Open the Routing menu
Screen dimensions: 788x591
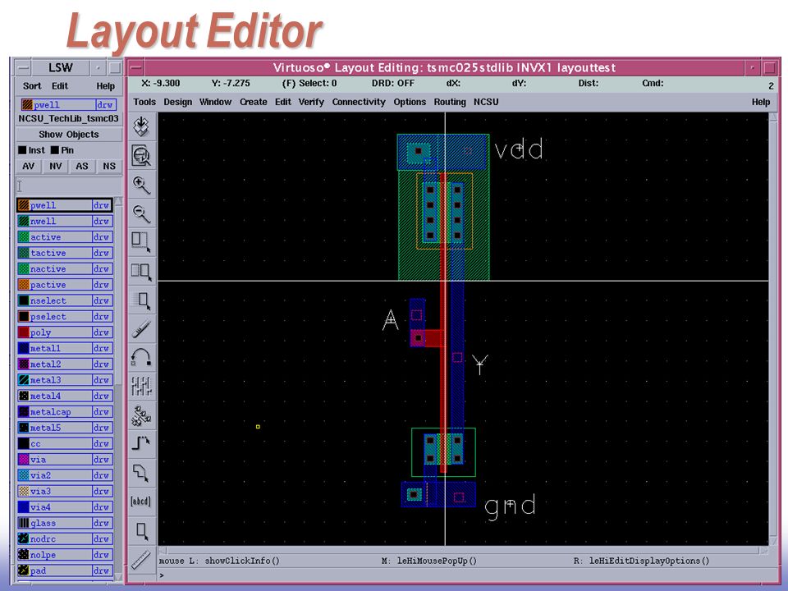coord(450,102)
